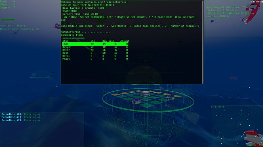
Task: Click the Current time readout in terminal
Action: (80, 14)
